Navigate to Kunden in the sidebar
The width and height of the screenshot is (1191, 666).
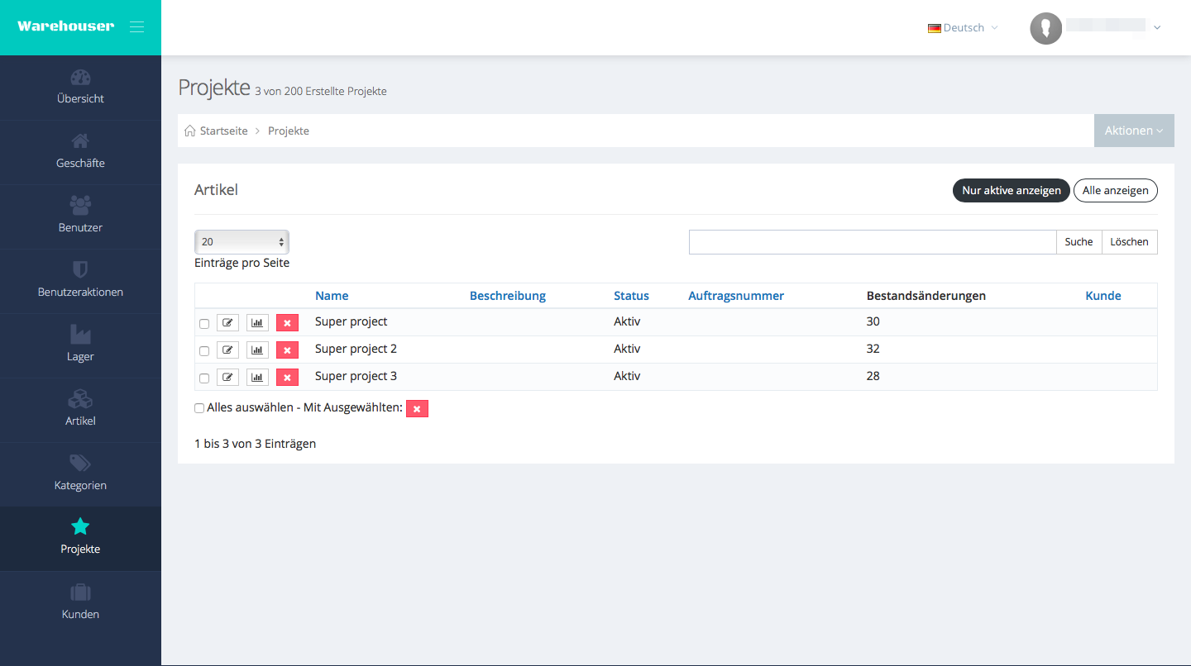pos(80,602)
